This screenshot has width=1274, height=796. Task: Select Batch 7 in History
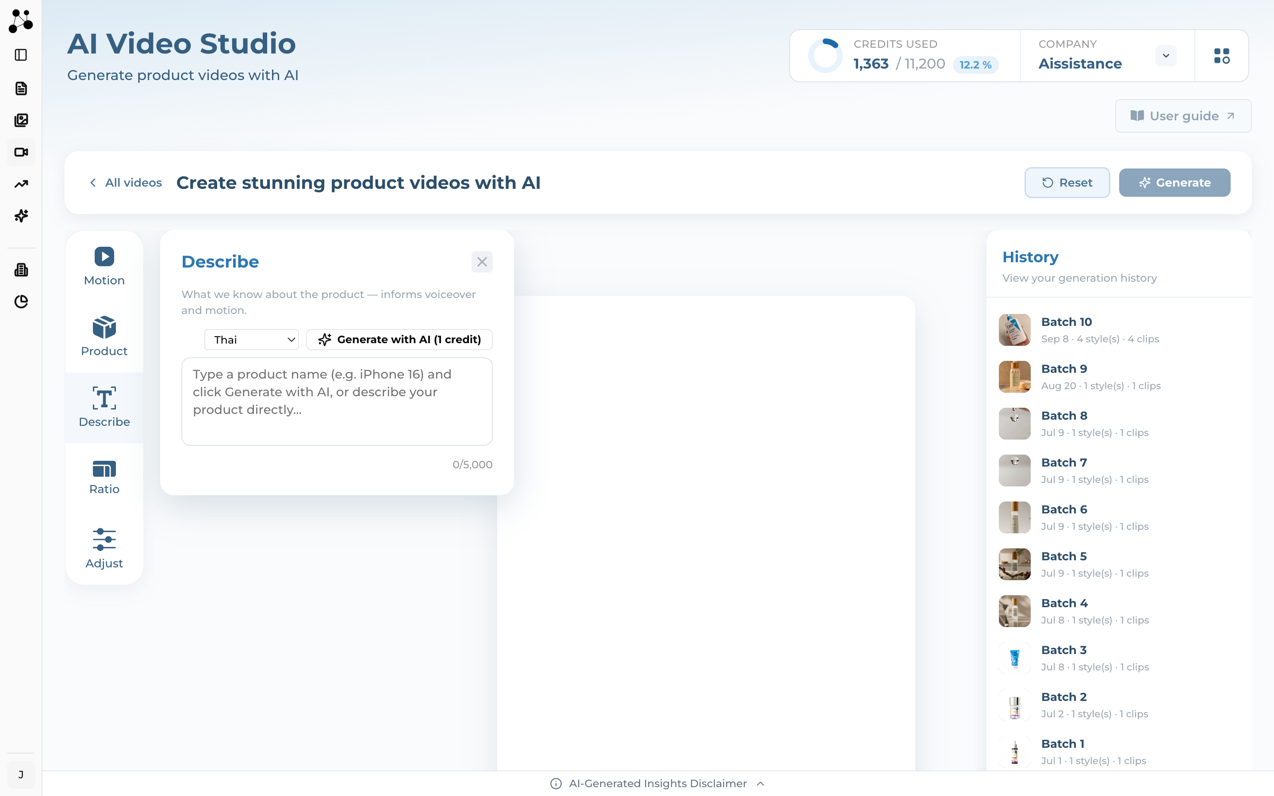(1119, 471)
